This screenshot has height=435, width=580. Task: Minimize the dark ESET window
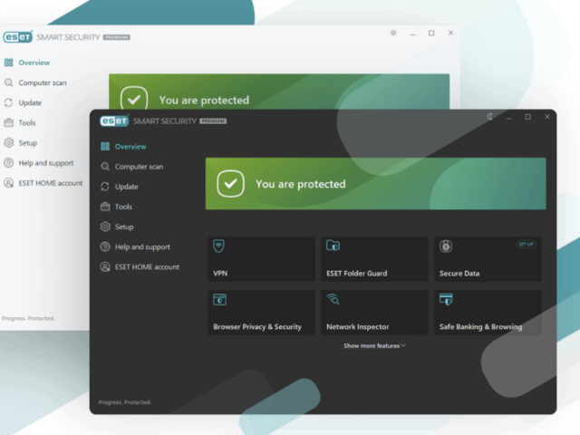(509, 118)
